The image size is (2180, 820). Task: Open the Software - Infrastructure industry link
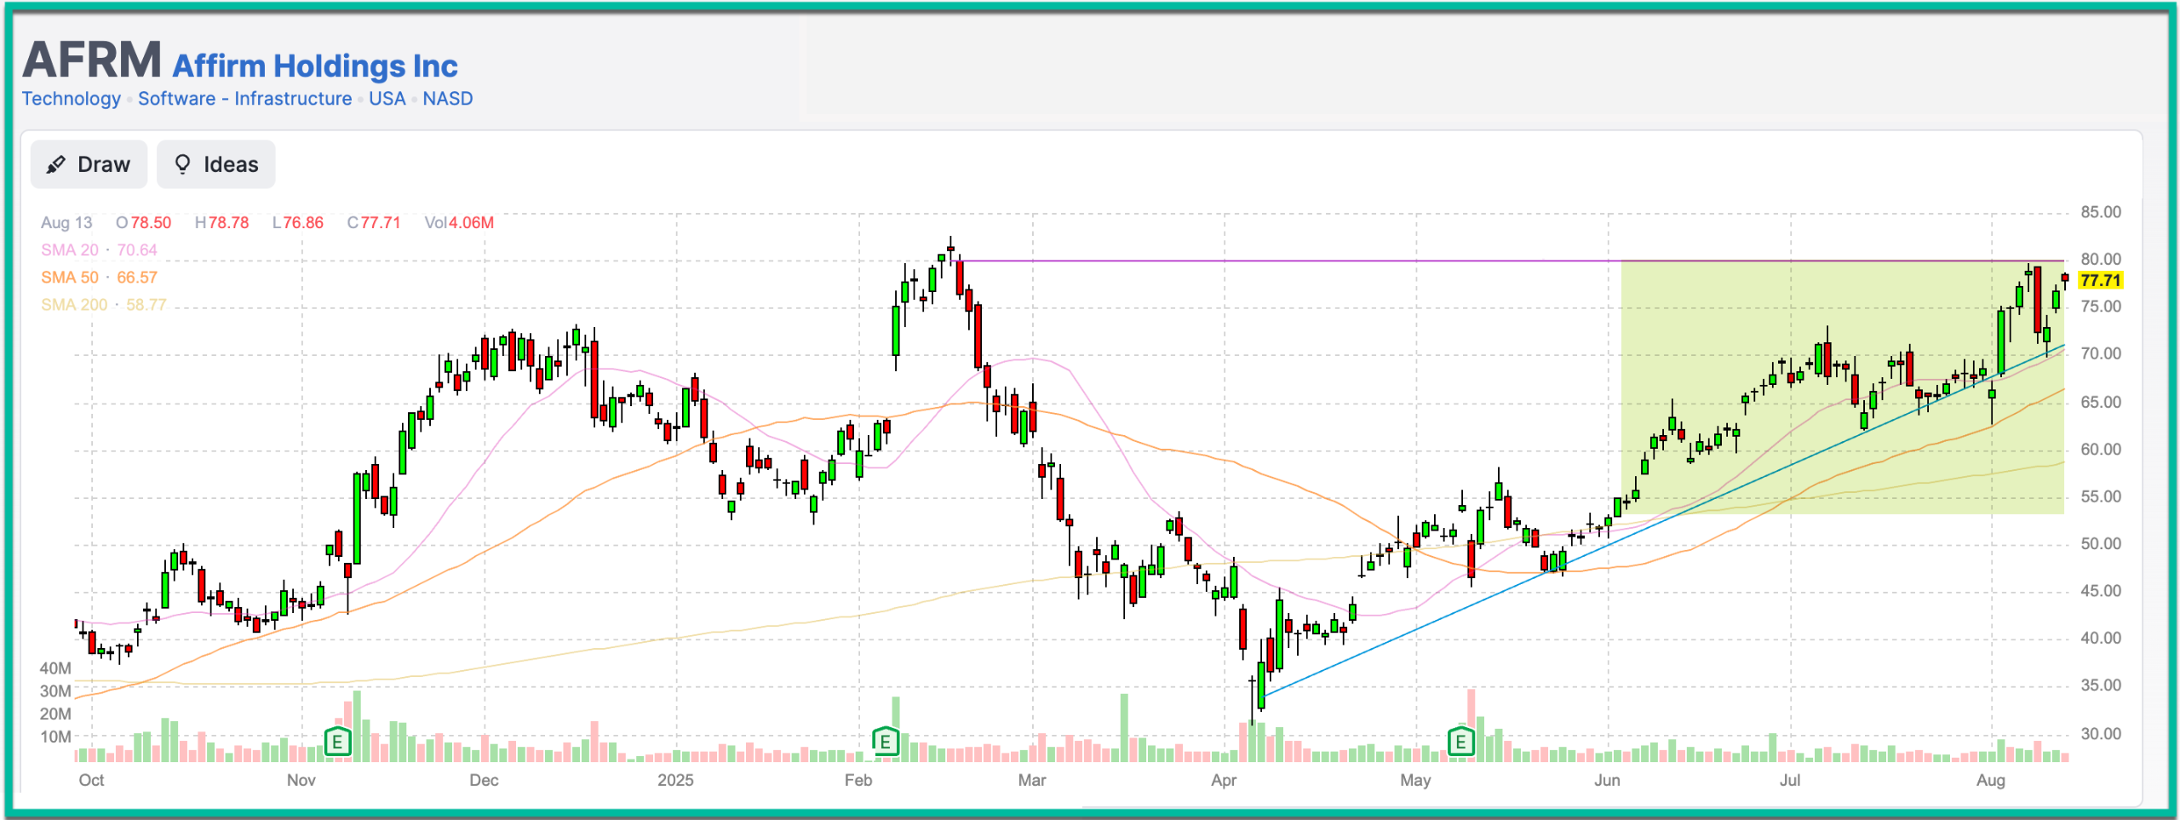(x=245, y=99)
